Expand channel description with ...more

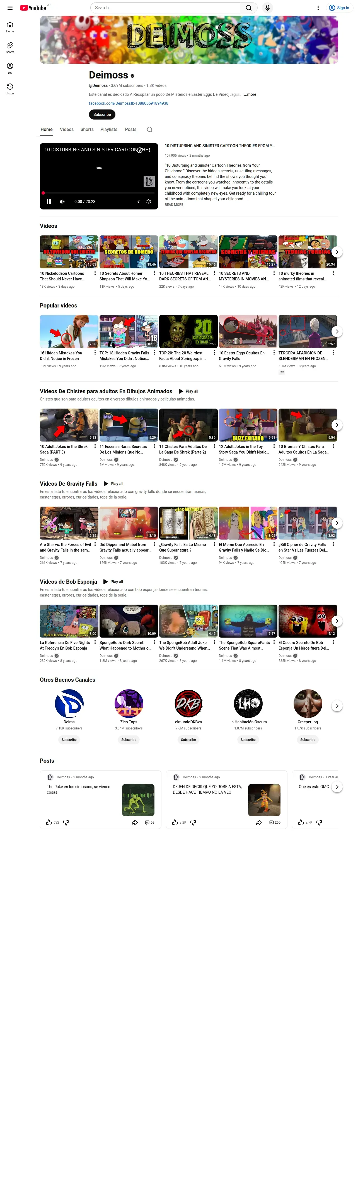250,95
